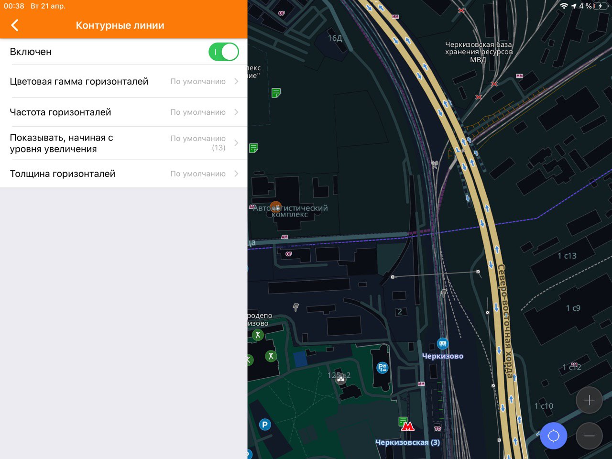Tap building label 1 с13

[x=567, y=256]
